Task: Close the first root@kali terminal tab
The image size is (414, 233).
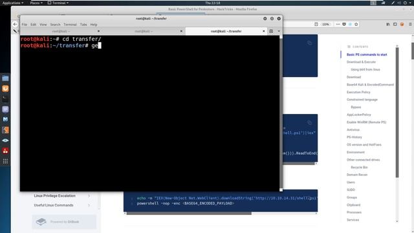Action: [x=98, y=31]
